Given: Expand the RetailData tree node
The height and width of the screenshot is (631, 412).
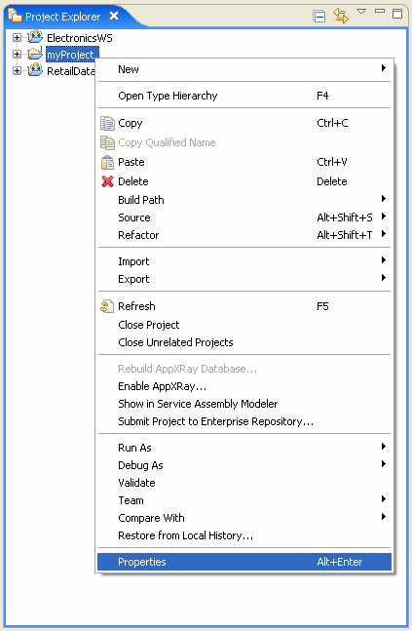Looking at the screenshot, I should click(x=17, y=71).
